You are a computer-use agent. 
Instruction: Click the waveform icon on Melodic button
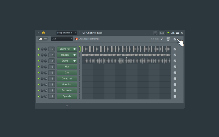[75, 55]
